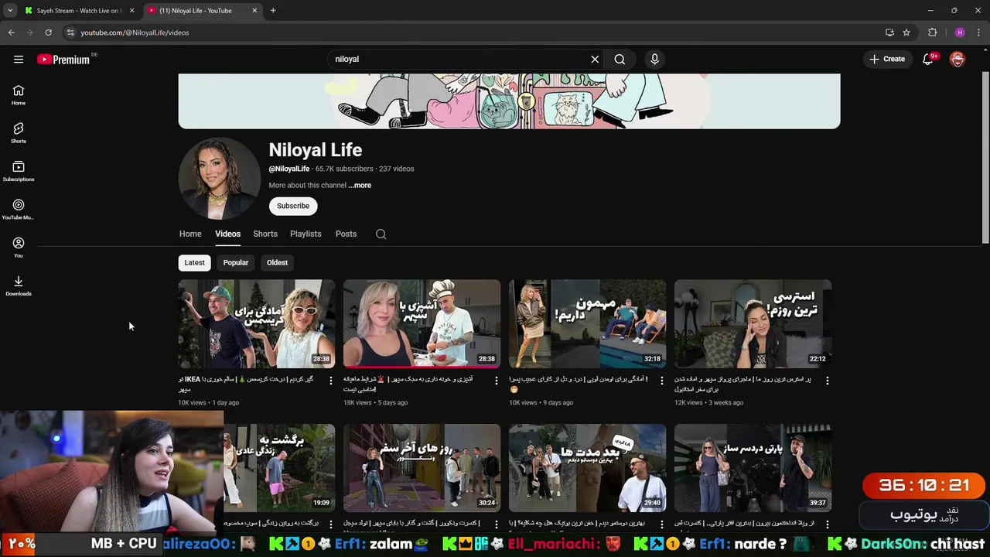
Task: Open YouTube Music in the sidebar
Action: [19, 209]
